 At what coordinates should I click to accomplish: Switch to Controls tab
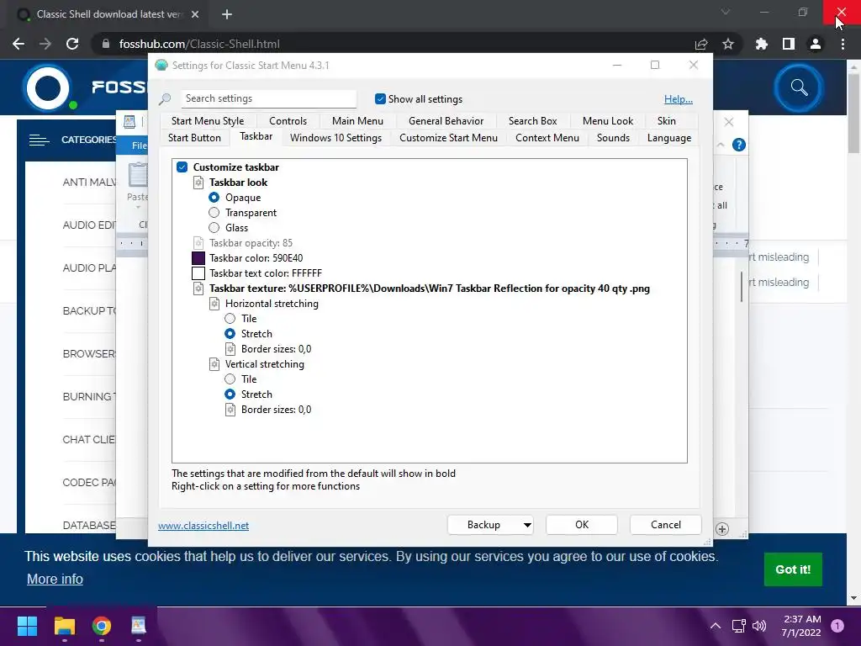[x=288, y=121]
